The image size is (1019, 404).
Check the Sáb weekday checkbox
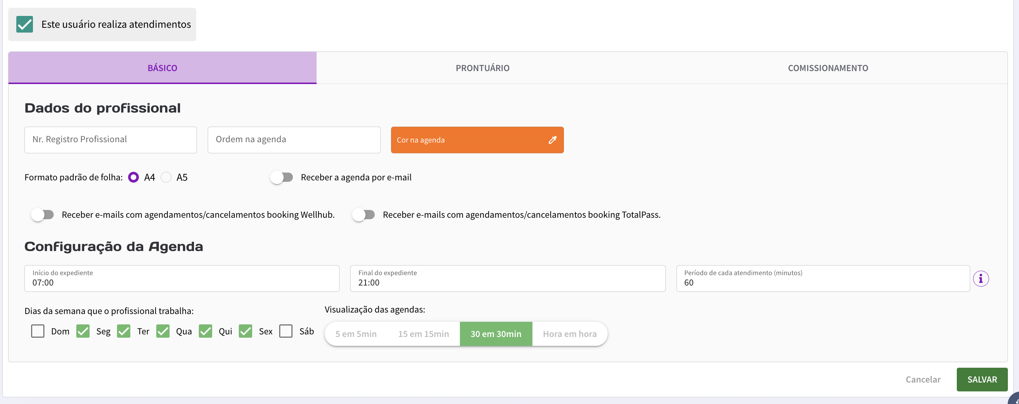285,331
